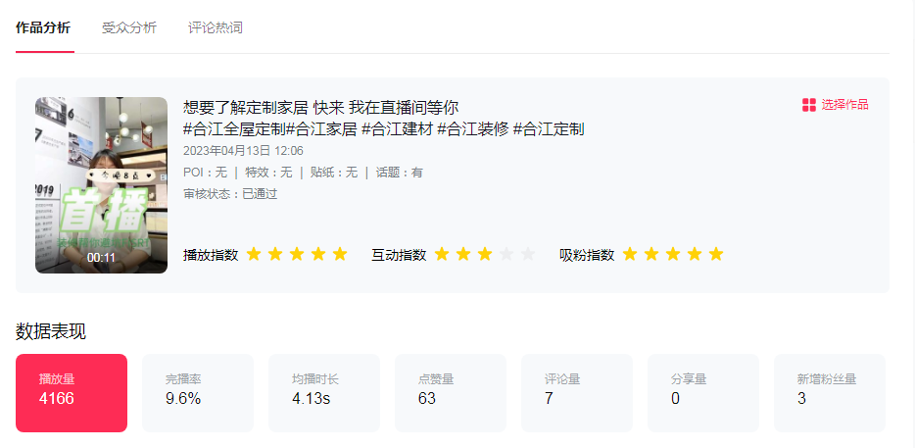915x448 pixels.
Task: Click the 选择作品 link
Action: click(x=844, y=105)
